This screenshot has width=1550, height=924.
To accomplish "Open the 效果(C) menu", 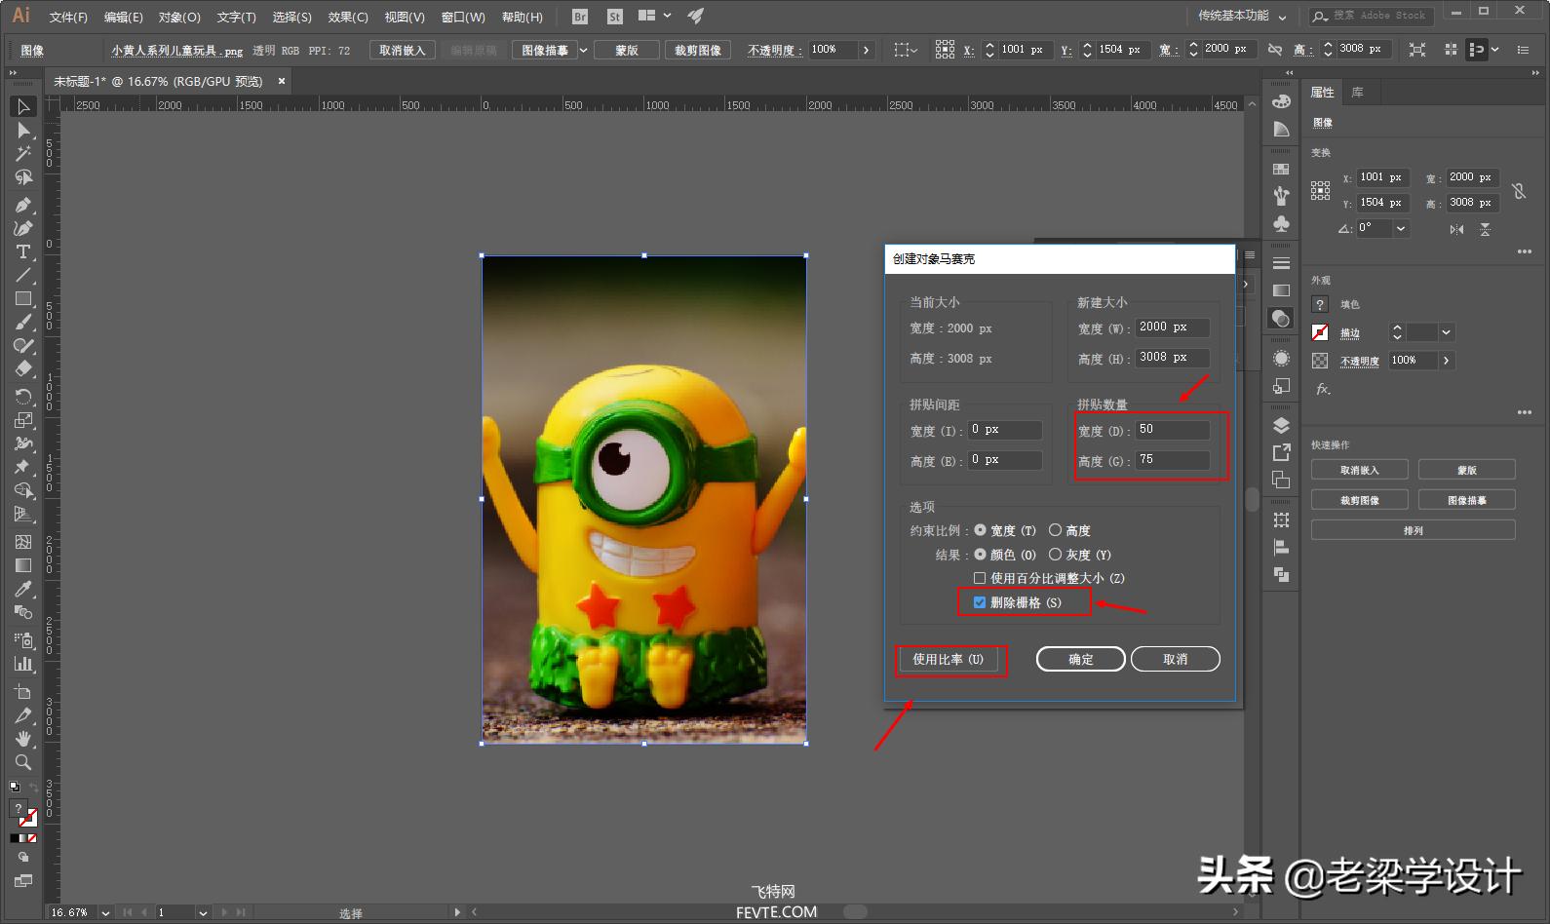I will pos(348,17).
